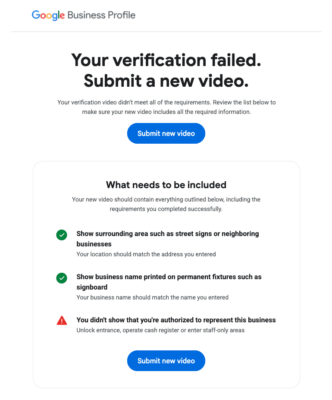Click the "Your verification failed." headline line

(166, 60)
